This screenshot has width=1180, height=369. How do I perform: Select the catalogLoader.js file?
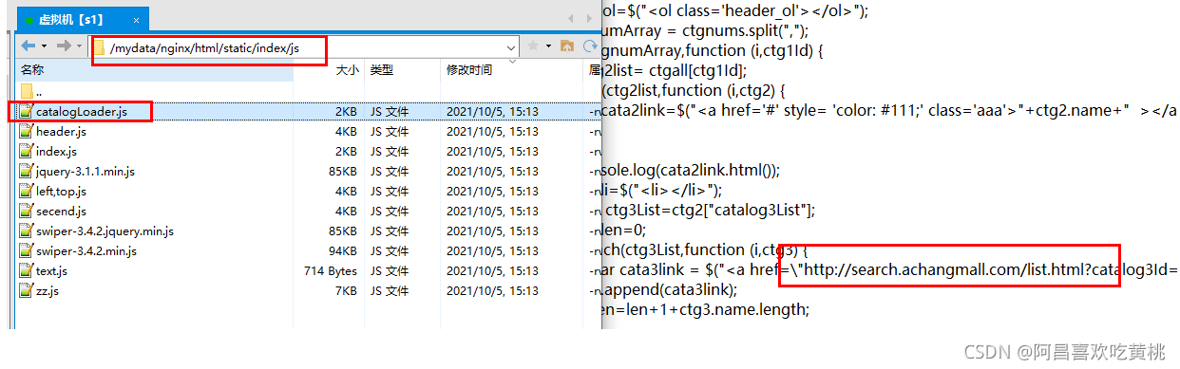(81, 112)
